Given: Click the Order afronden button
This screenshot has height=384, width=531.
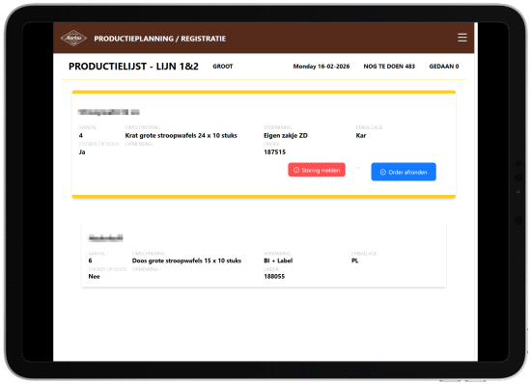Looking at the screenshot, I should coord(404,172).
